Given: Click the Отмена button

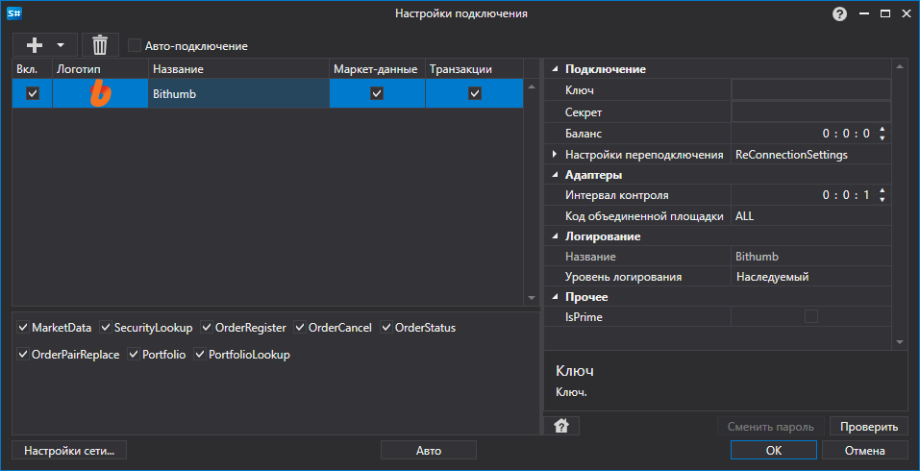Looking at the screenshot, I should [865, 451].
